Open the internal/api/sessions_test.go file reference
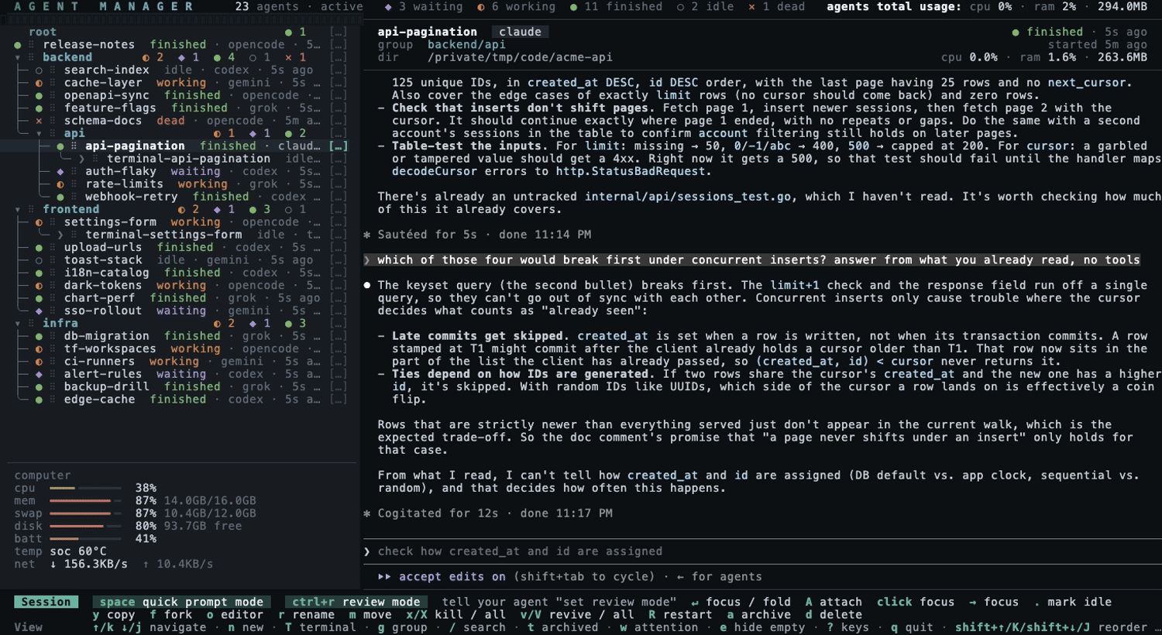Image resolution: width=1162 pixels, height=635 pixels. pyautogui.click(x=688, y=197)
